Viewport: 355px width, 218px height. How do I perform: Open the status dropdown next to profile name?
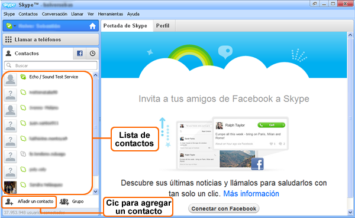pyautogui.click(x=15, y=26)
